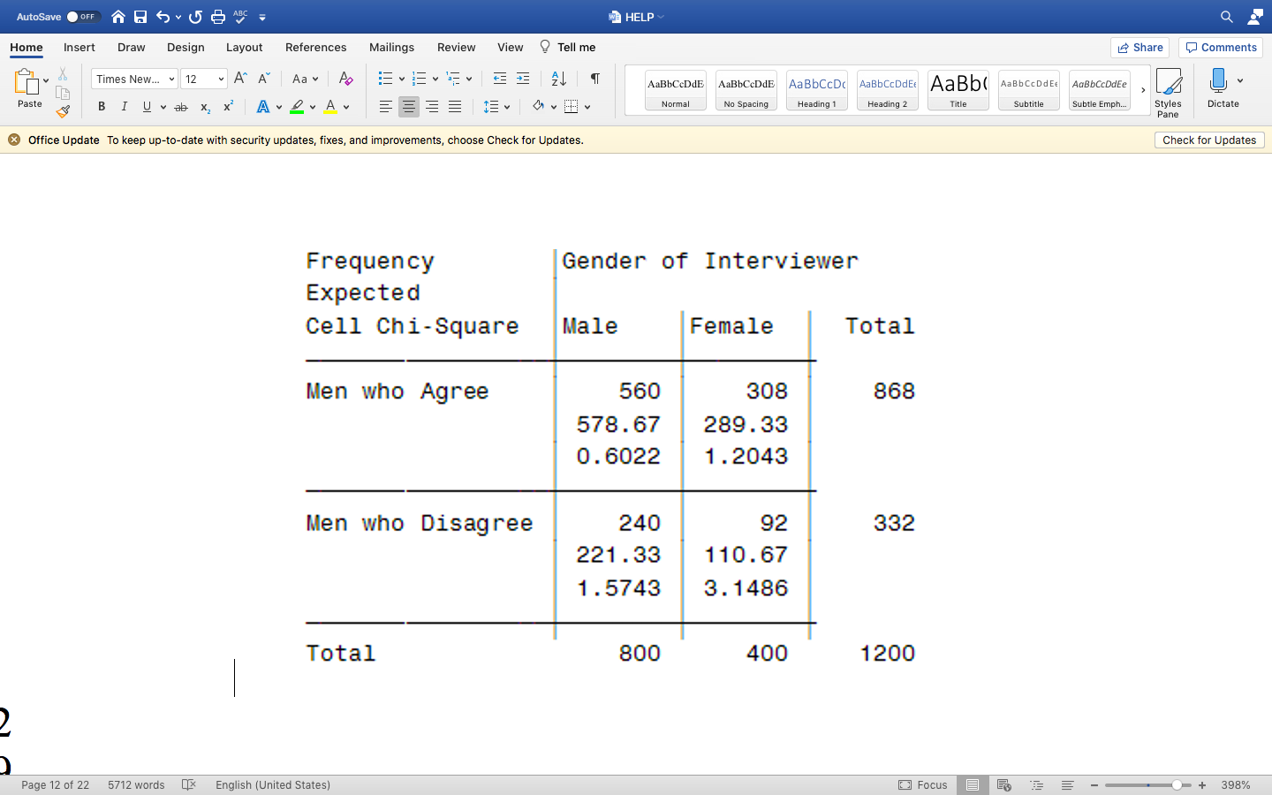Apply the Title style

pyautogui.click(x=958, y=90)
